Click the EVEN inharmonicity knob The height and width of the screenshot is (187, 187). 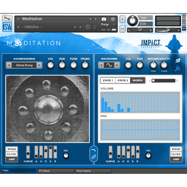tap(164, 65)
